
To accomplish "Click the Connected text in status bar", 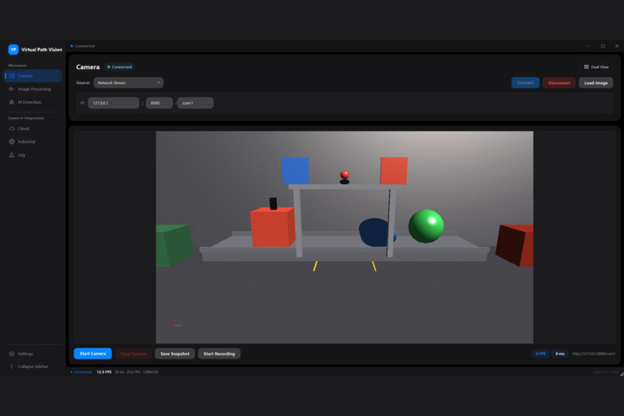I will [83, 372].
